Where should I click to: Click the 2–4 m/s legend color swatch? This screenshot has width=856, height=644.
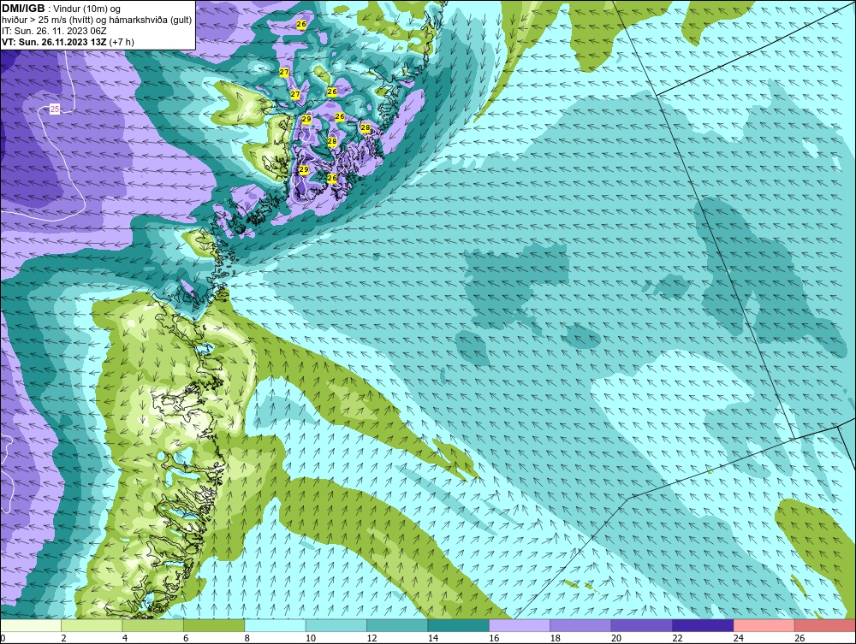(92, 625)
